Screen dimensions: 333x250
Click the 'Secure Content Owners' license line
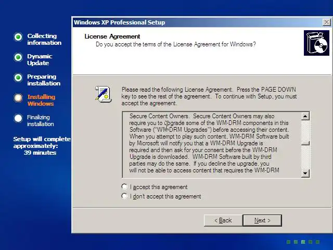(x=202, y=116)
